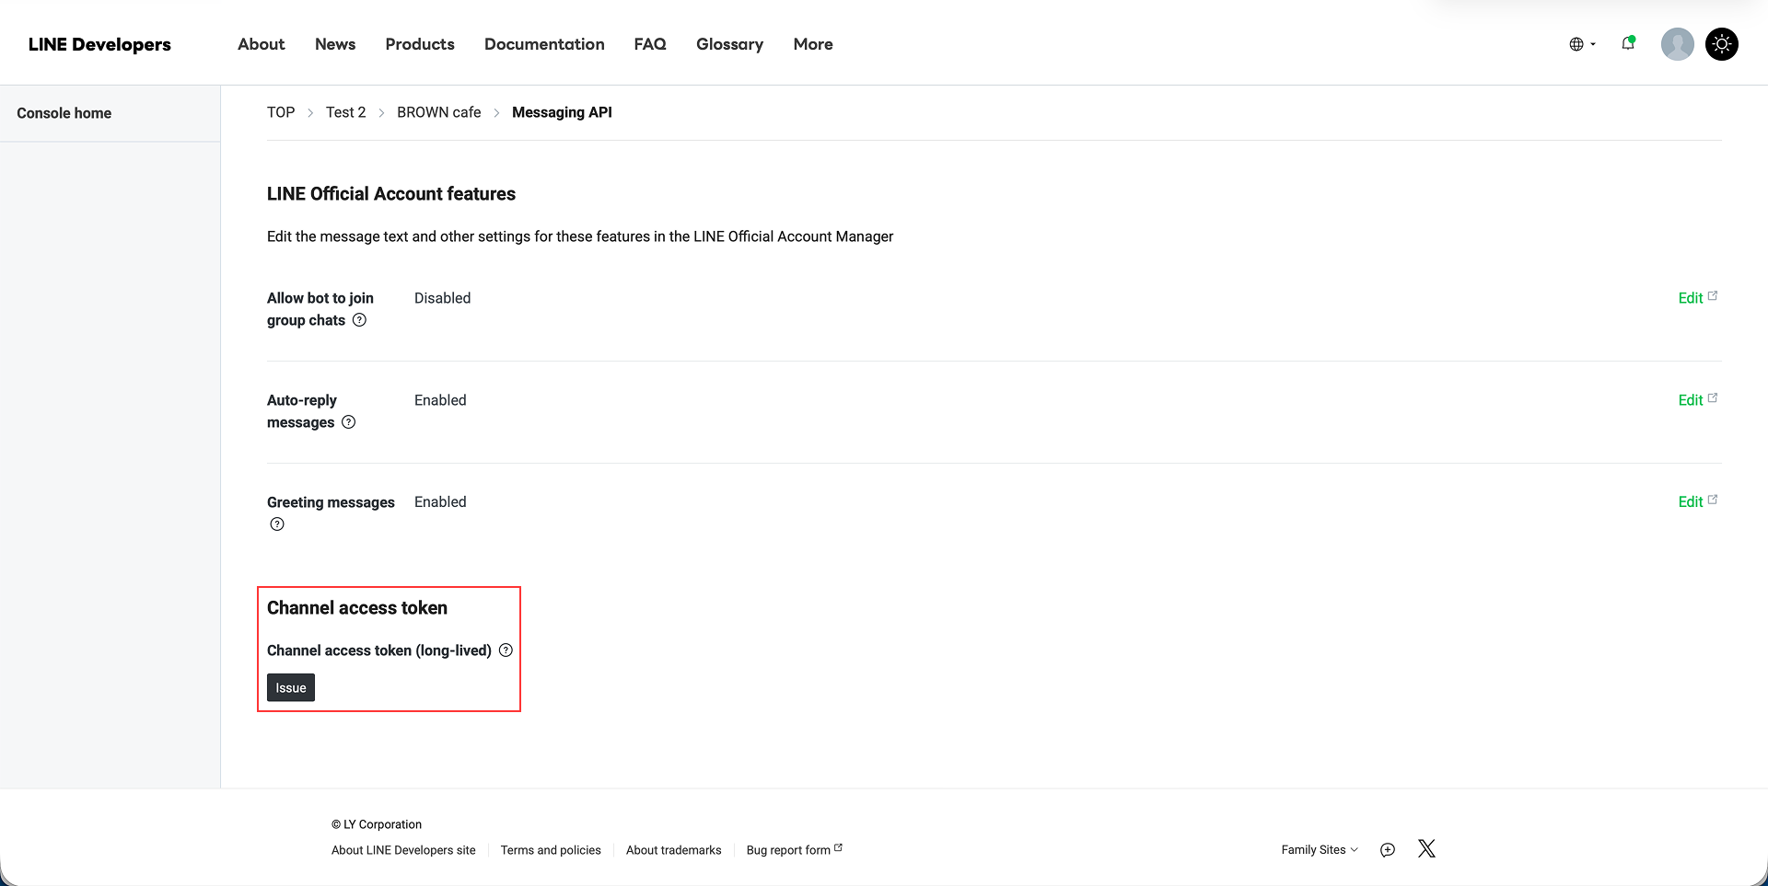Open help for Auto-reply messages
Viewport: 1768px width, 886px height.
coord(348,422)
